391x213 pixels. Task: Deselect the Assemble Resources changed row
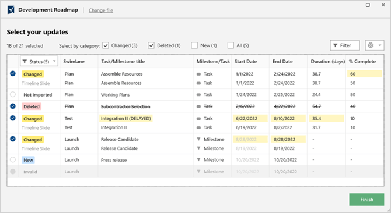click(13, 73)
